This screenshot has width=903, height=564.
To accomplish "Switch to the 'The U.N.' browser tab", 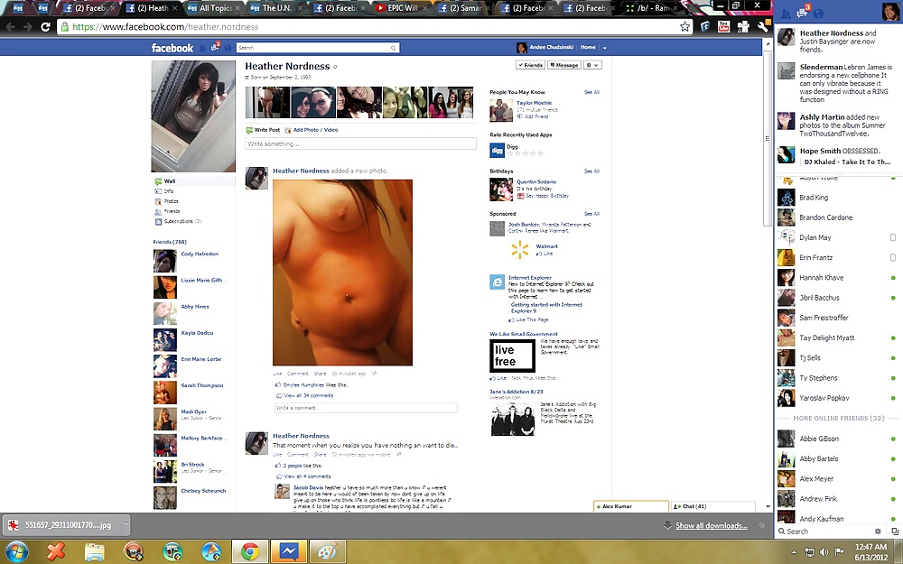I will (275, 8).
